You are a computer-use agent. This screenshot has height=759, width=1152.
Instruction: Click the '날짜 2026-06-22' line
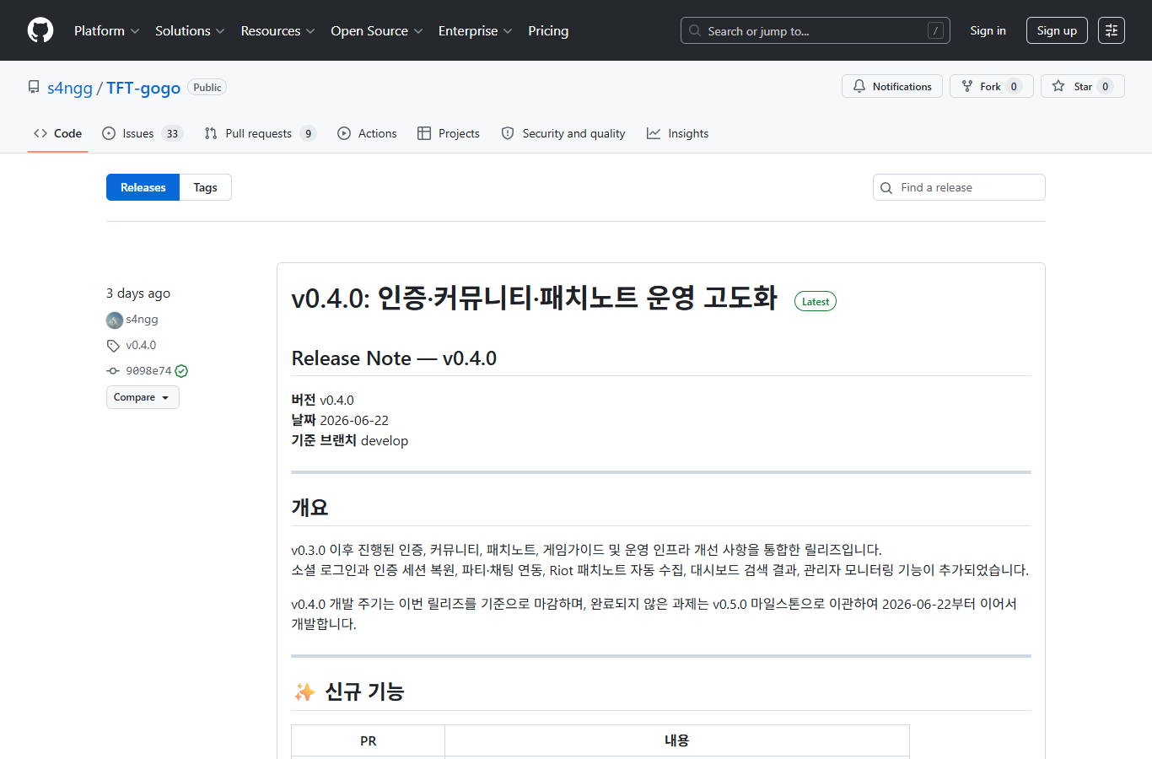(340, 420)
